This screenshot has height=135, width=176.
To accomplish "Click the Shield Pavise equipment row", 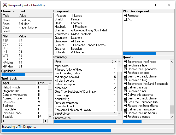I will [x=88, y=19].
